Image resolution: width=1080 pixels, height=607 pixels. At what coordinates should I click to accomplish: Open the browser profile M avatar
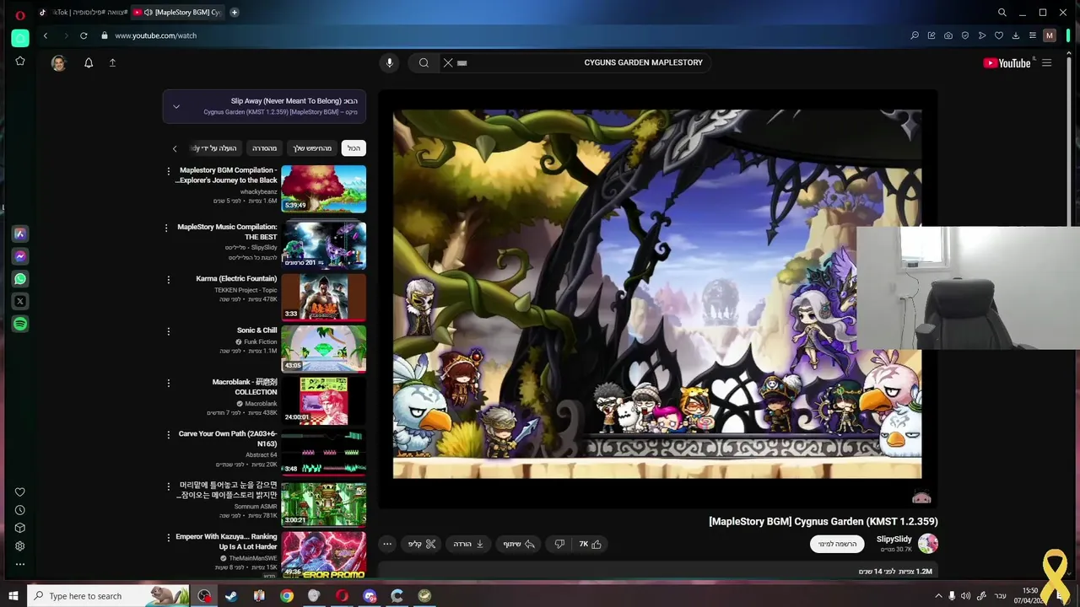coord(1050,35)
